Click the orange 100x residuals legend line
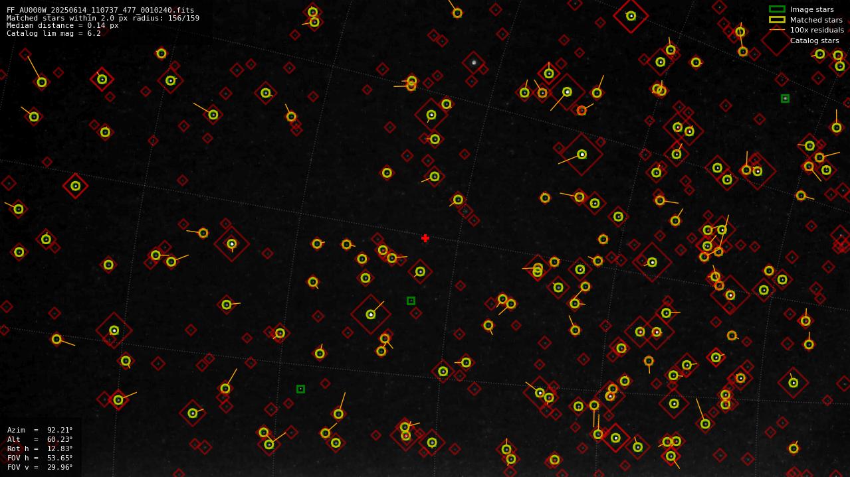The width and height of the screenshot is (850, 477). [777, 30]
